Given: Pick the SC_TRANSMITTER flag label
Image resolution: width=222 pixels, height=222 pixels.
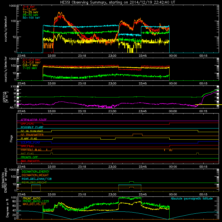Looking at the screenshot, I should [32, 135].
